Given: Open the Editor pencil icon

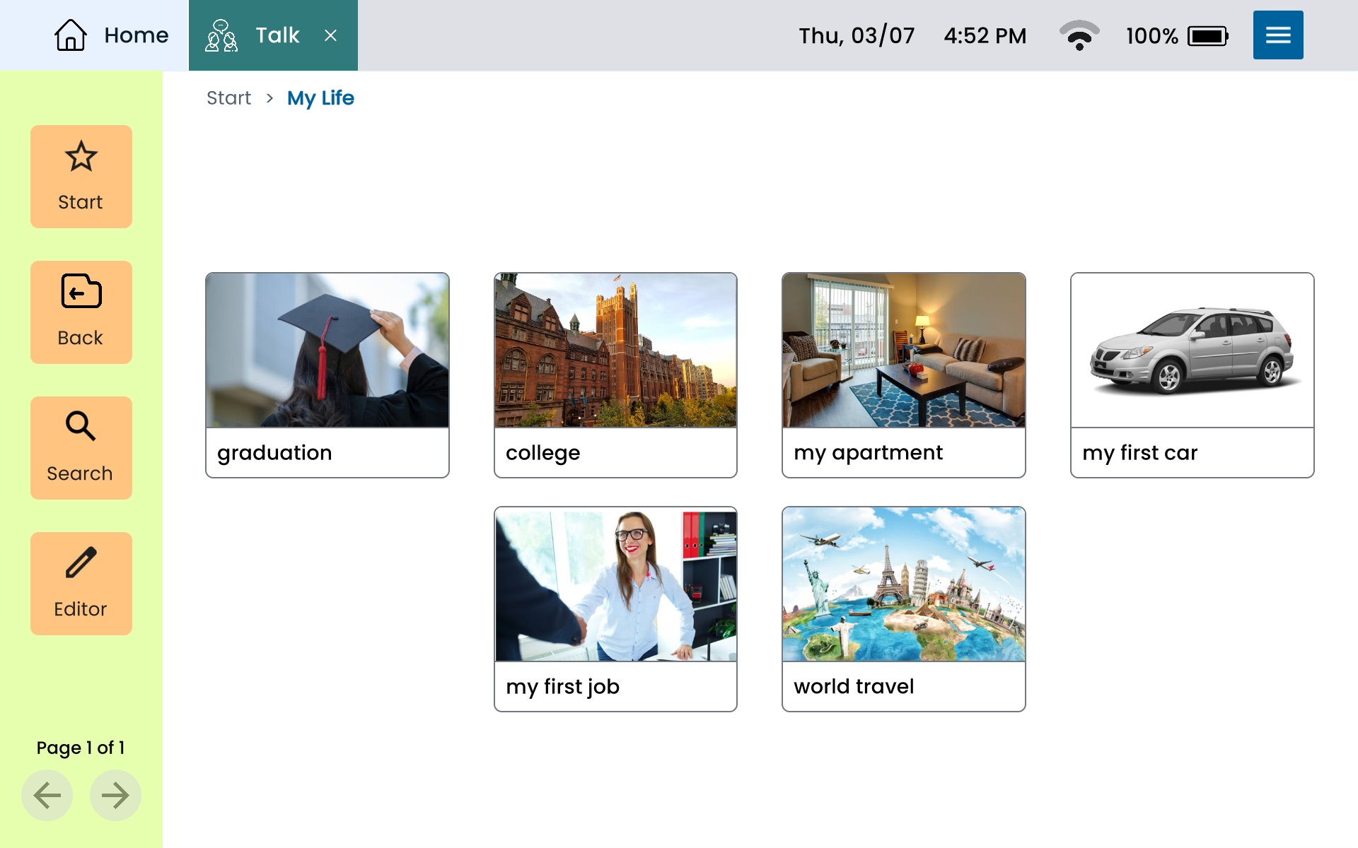Looking at the screenshot, I should point(81,583).
